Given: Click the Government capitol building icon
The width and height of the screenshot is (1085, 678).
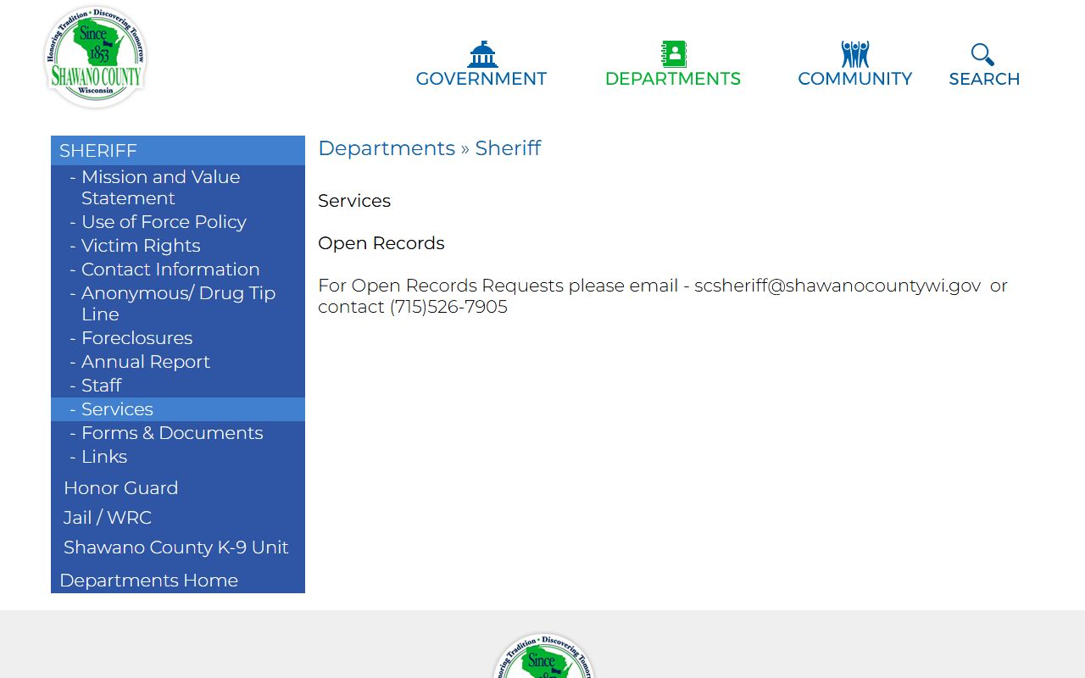Looking at the screenshot, I should coord(482,54).
